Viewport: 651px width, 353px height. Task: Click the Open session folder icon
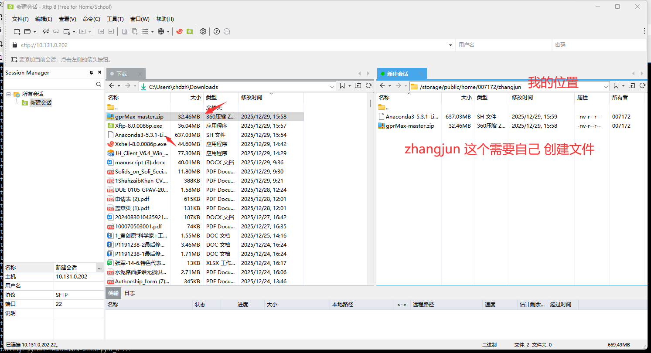coord(28,31)
